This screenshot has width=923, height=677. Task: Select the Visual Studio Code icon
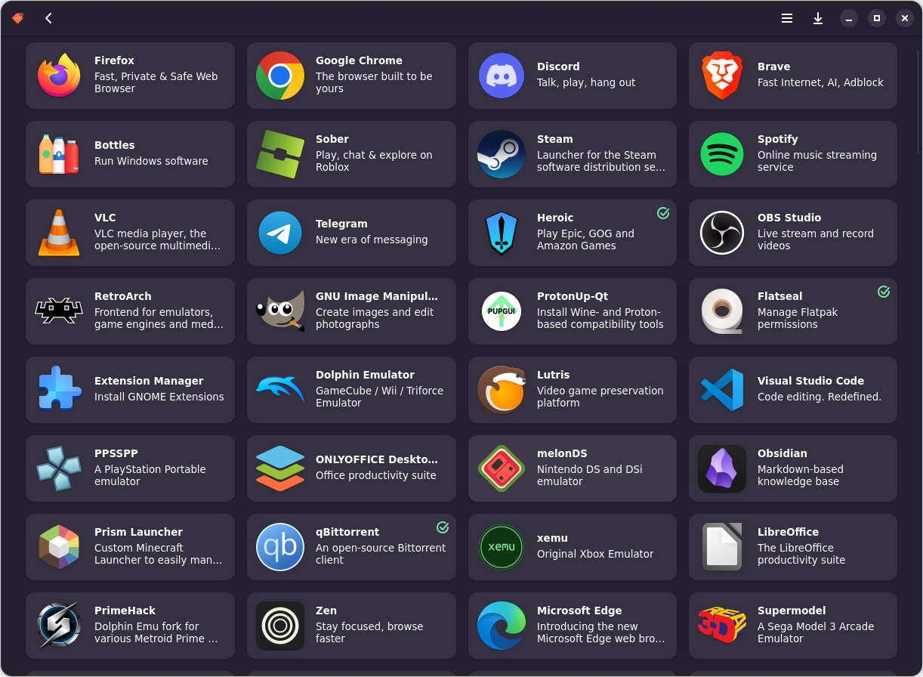point(722,390)
